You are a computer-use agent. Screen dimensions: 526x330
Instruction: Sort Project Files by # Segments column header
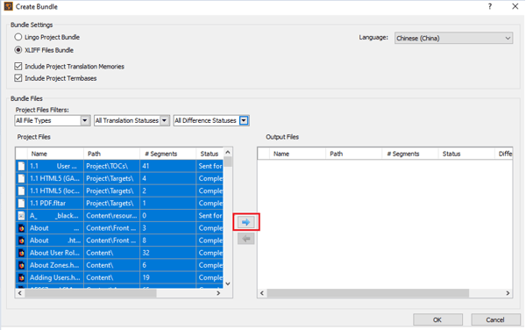[x=167, y=154]
